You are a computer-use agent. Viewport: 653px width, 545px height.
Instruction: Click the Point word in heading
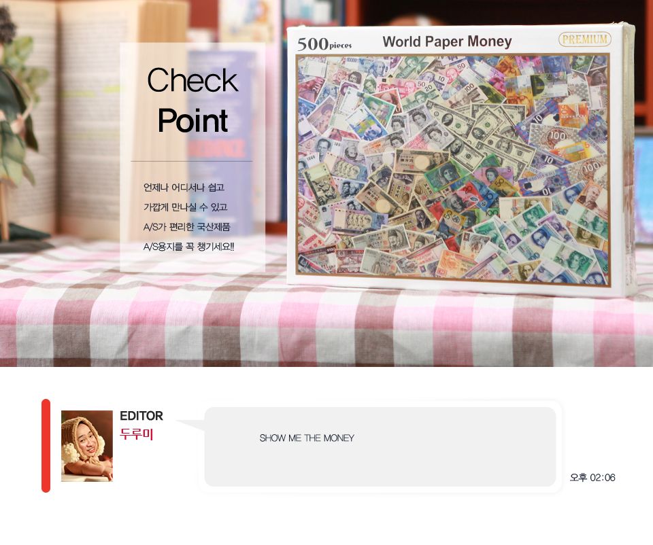(192, 121)
